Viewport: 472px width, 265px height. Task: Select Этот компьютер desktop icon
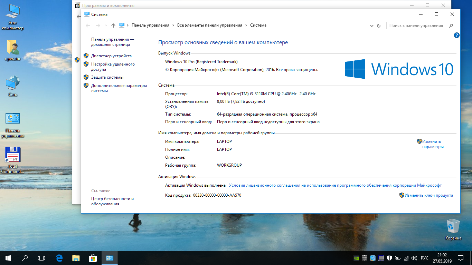(x=13, y=17)
